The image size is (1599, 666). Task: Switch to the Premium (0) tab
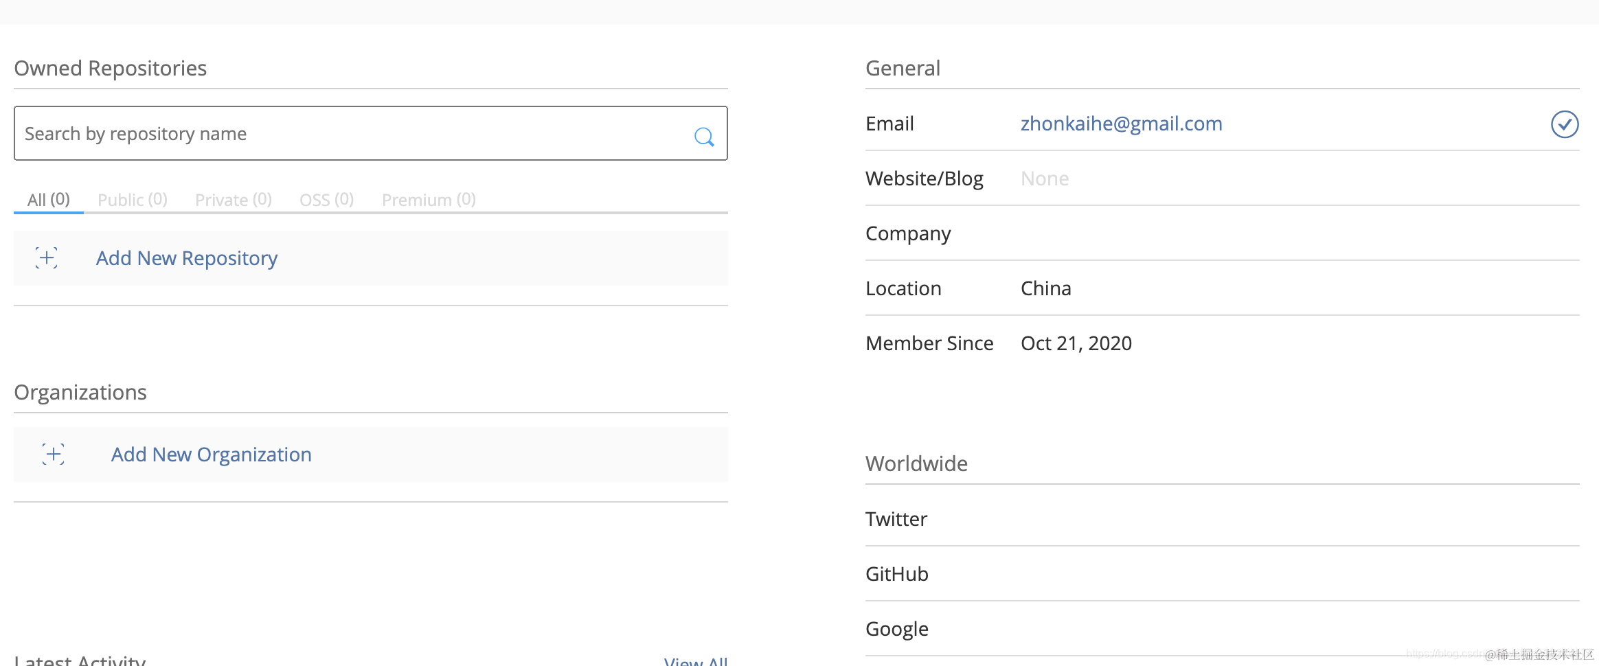429,200
